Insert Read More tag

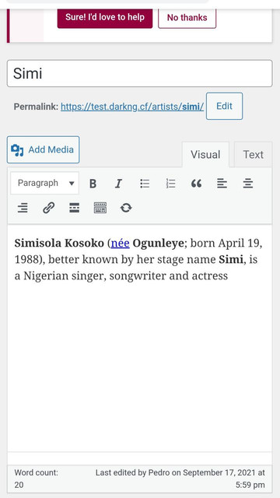(x=75, y=208)
